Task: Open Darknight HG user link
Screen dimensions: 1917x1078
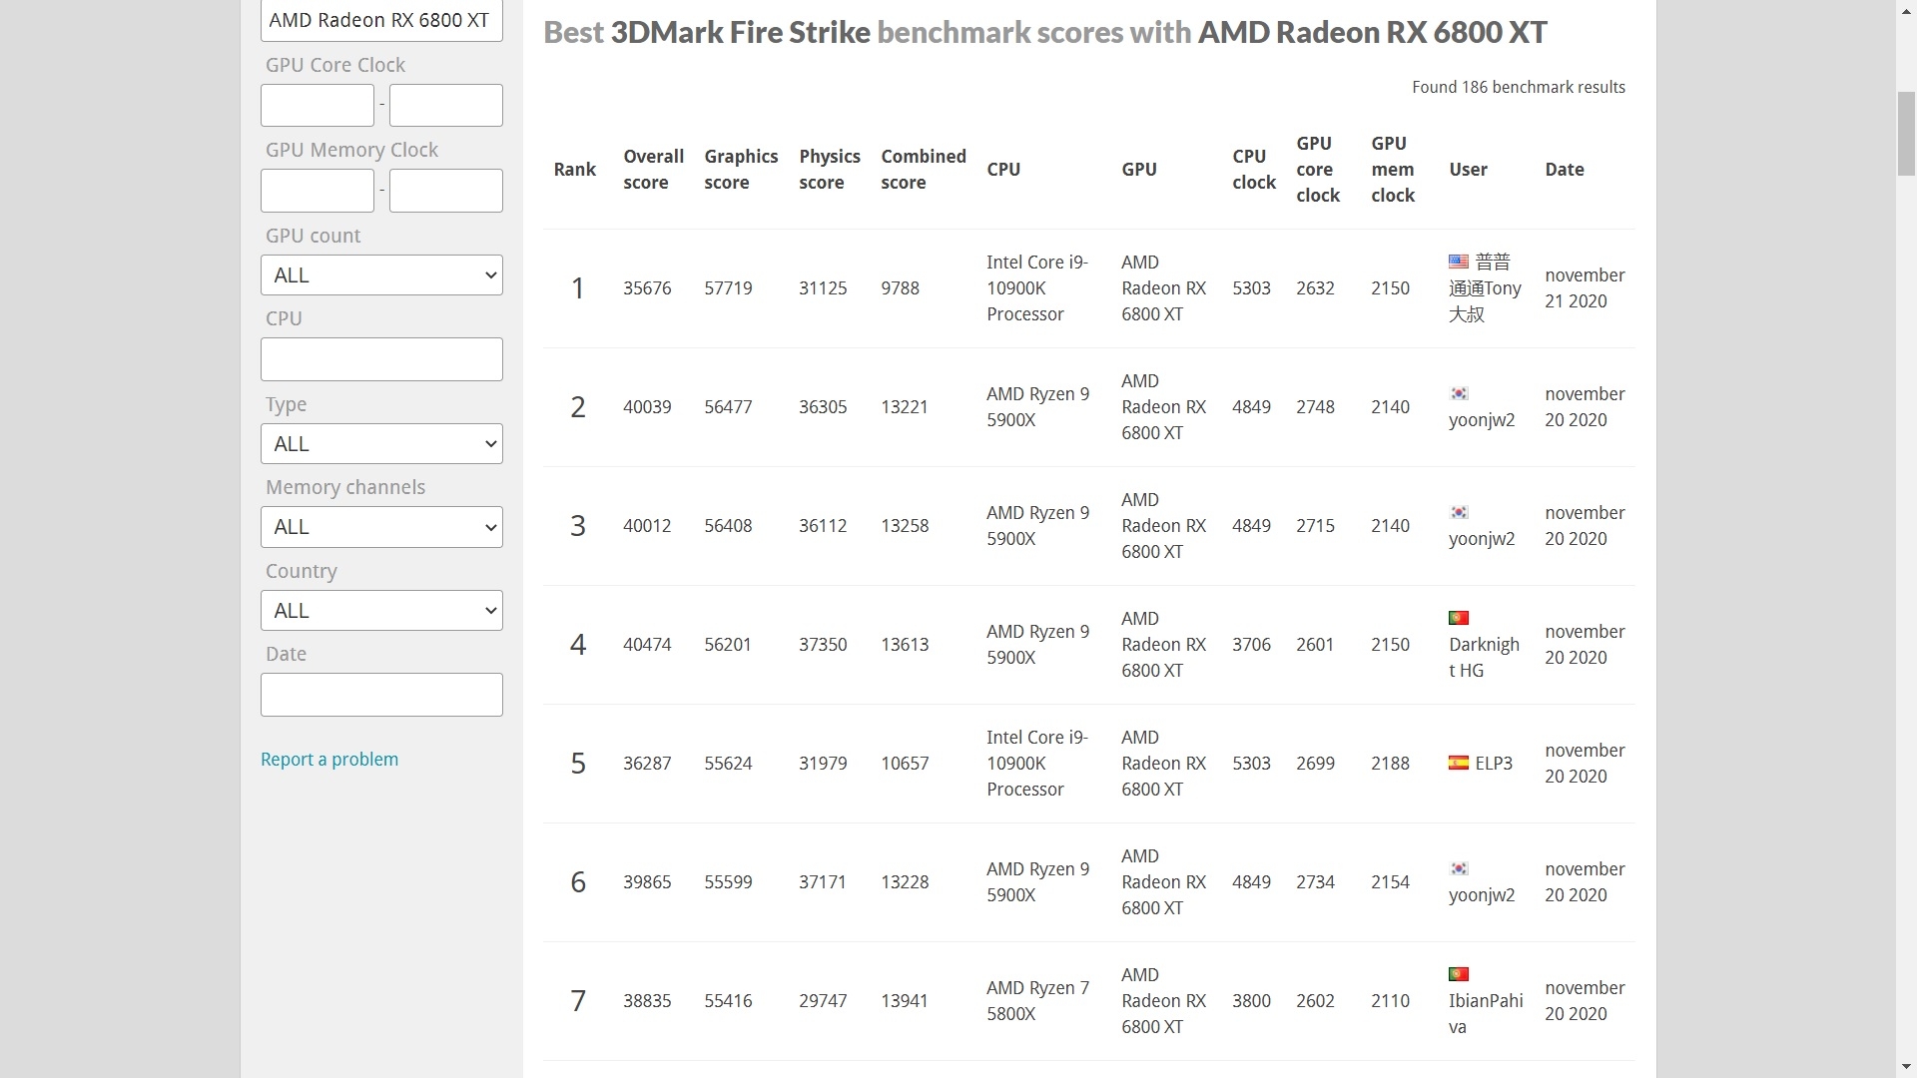Action: (x=1484, y=658)
